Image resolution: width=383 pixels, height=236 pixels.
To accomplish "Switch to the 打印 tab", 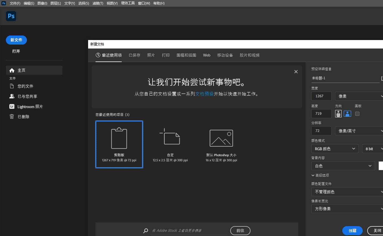I will (x=166, y=55).
